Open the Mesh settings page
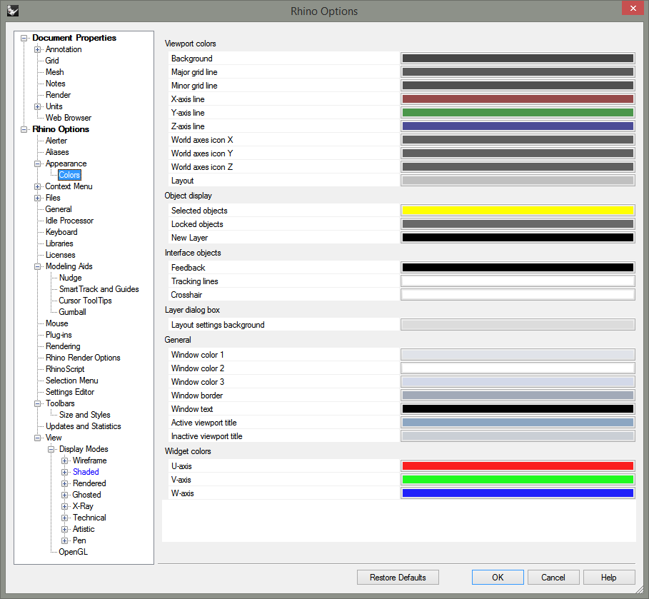The width and height of the screenshot is (649, 599). click(x=55, y=72)
